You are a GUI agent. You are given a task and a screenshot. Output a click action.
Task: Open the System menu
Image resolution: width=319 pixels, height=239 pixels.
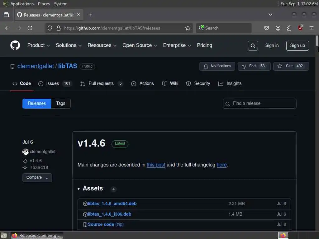[x=61, y=4]
